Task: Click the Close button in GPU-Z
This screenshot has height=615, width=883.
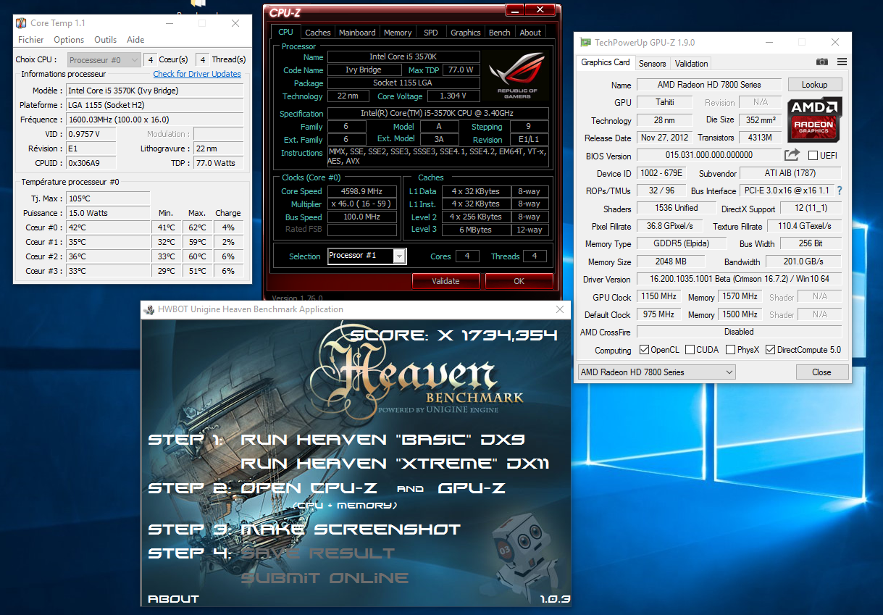Action: coord(821,372)
